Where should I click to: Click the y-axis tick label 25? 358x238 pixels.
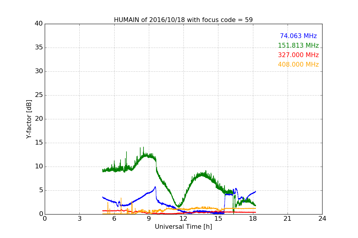39,95
